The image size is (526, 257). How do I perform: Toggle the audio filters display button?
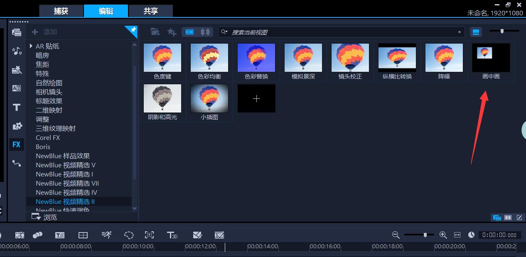[205, 32]
